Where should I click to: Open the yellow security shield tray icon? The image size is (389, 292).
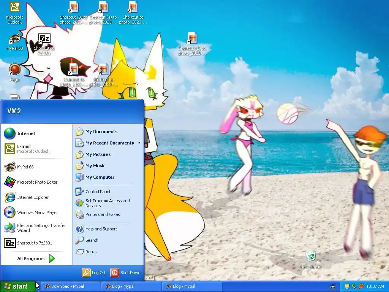[x=347, y=287]
